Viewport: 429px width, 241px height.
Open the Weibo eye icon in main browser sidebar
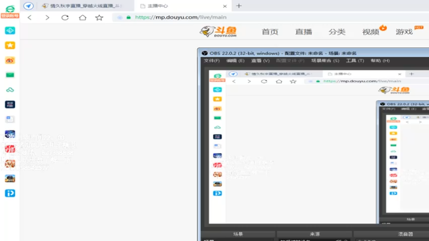point(10,61)
